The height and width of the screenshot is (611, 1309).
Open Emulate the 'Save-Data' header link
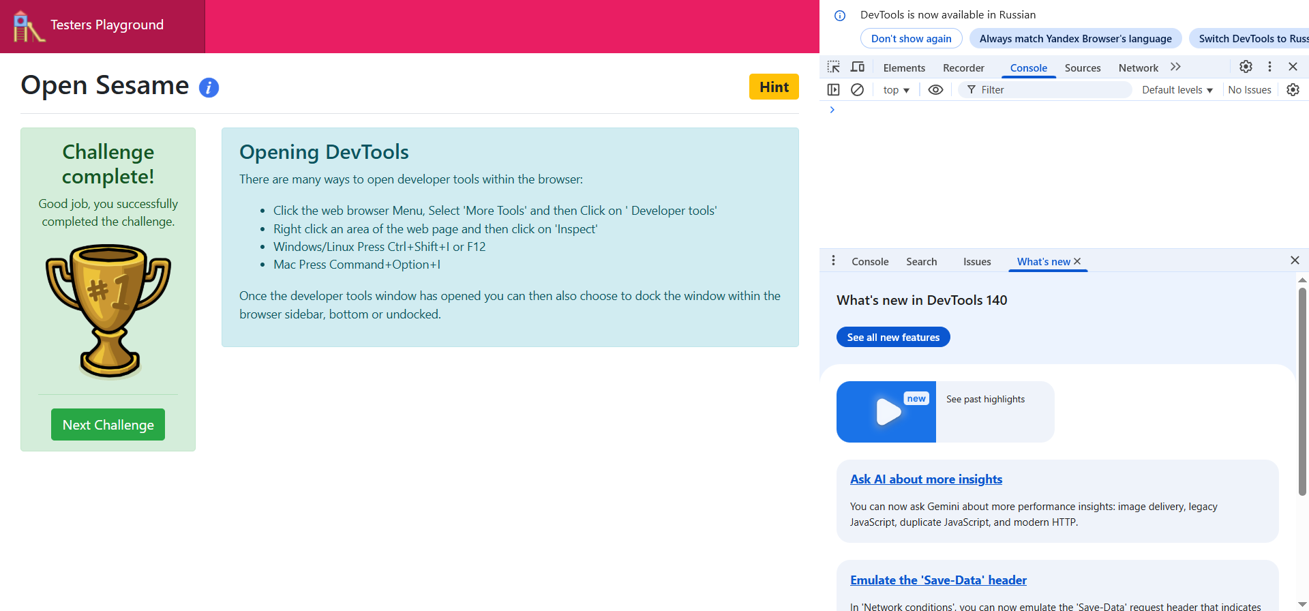pyautogui.click(x=938, y=580)
